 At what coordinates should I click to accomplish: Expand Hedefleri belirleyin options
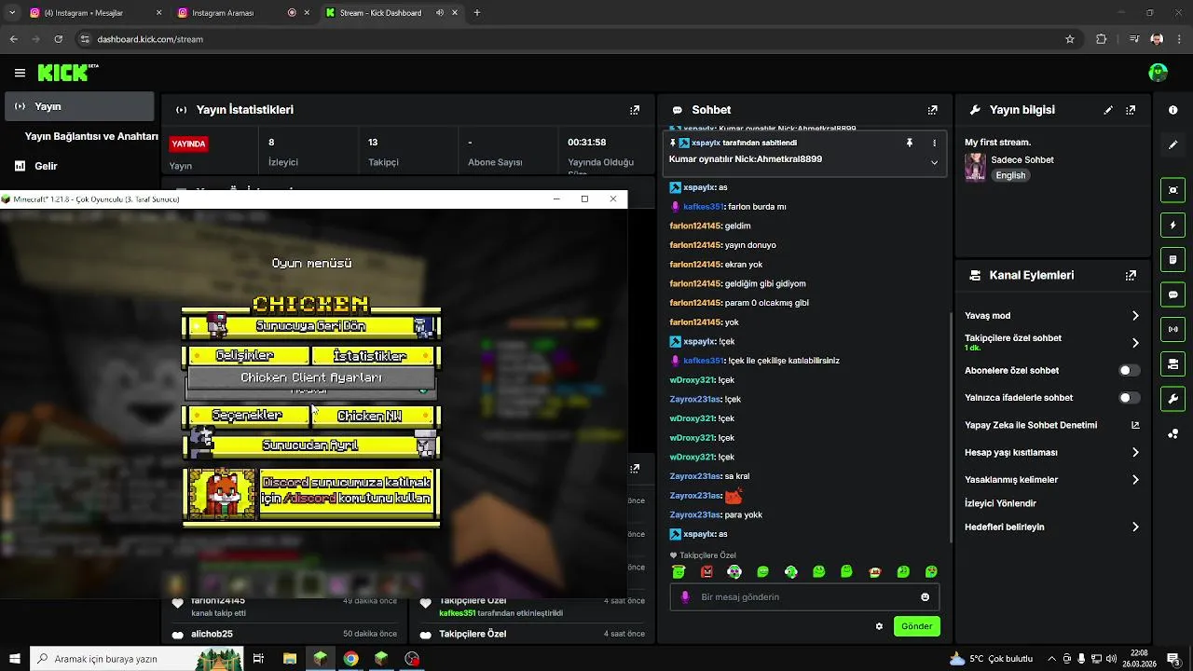click(x=1134, y=527)
